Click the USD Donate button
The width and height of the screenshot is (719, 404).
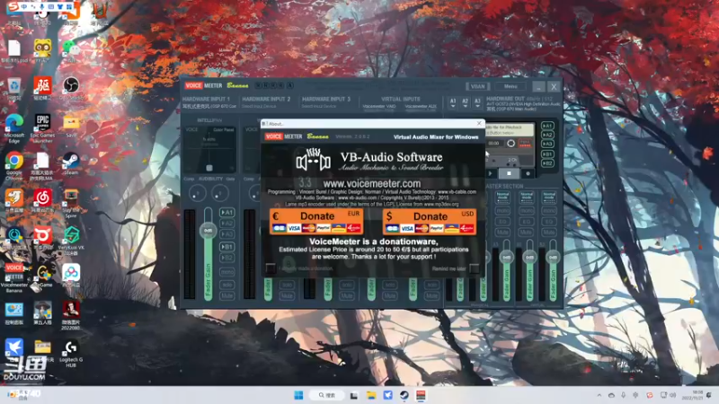coord(430,222)
